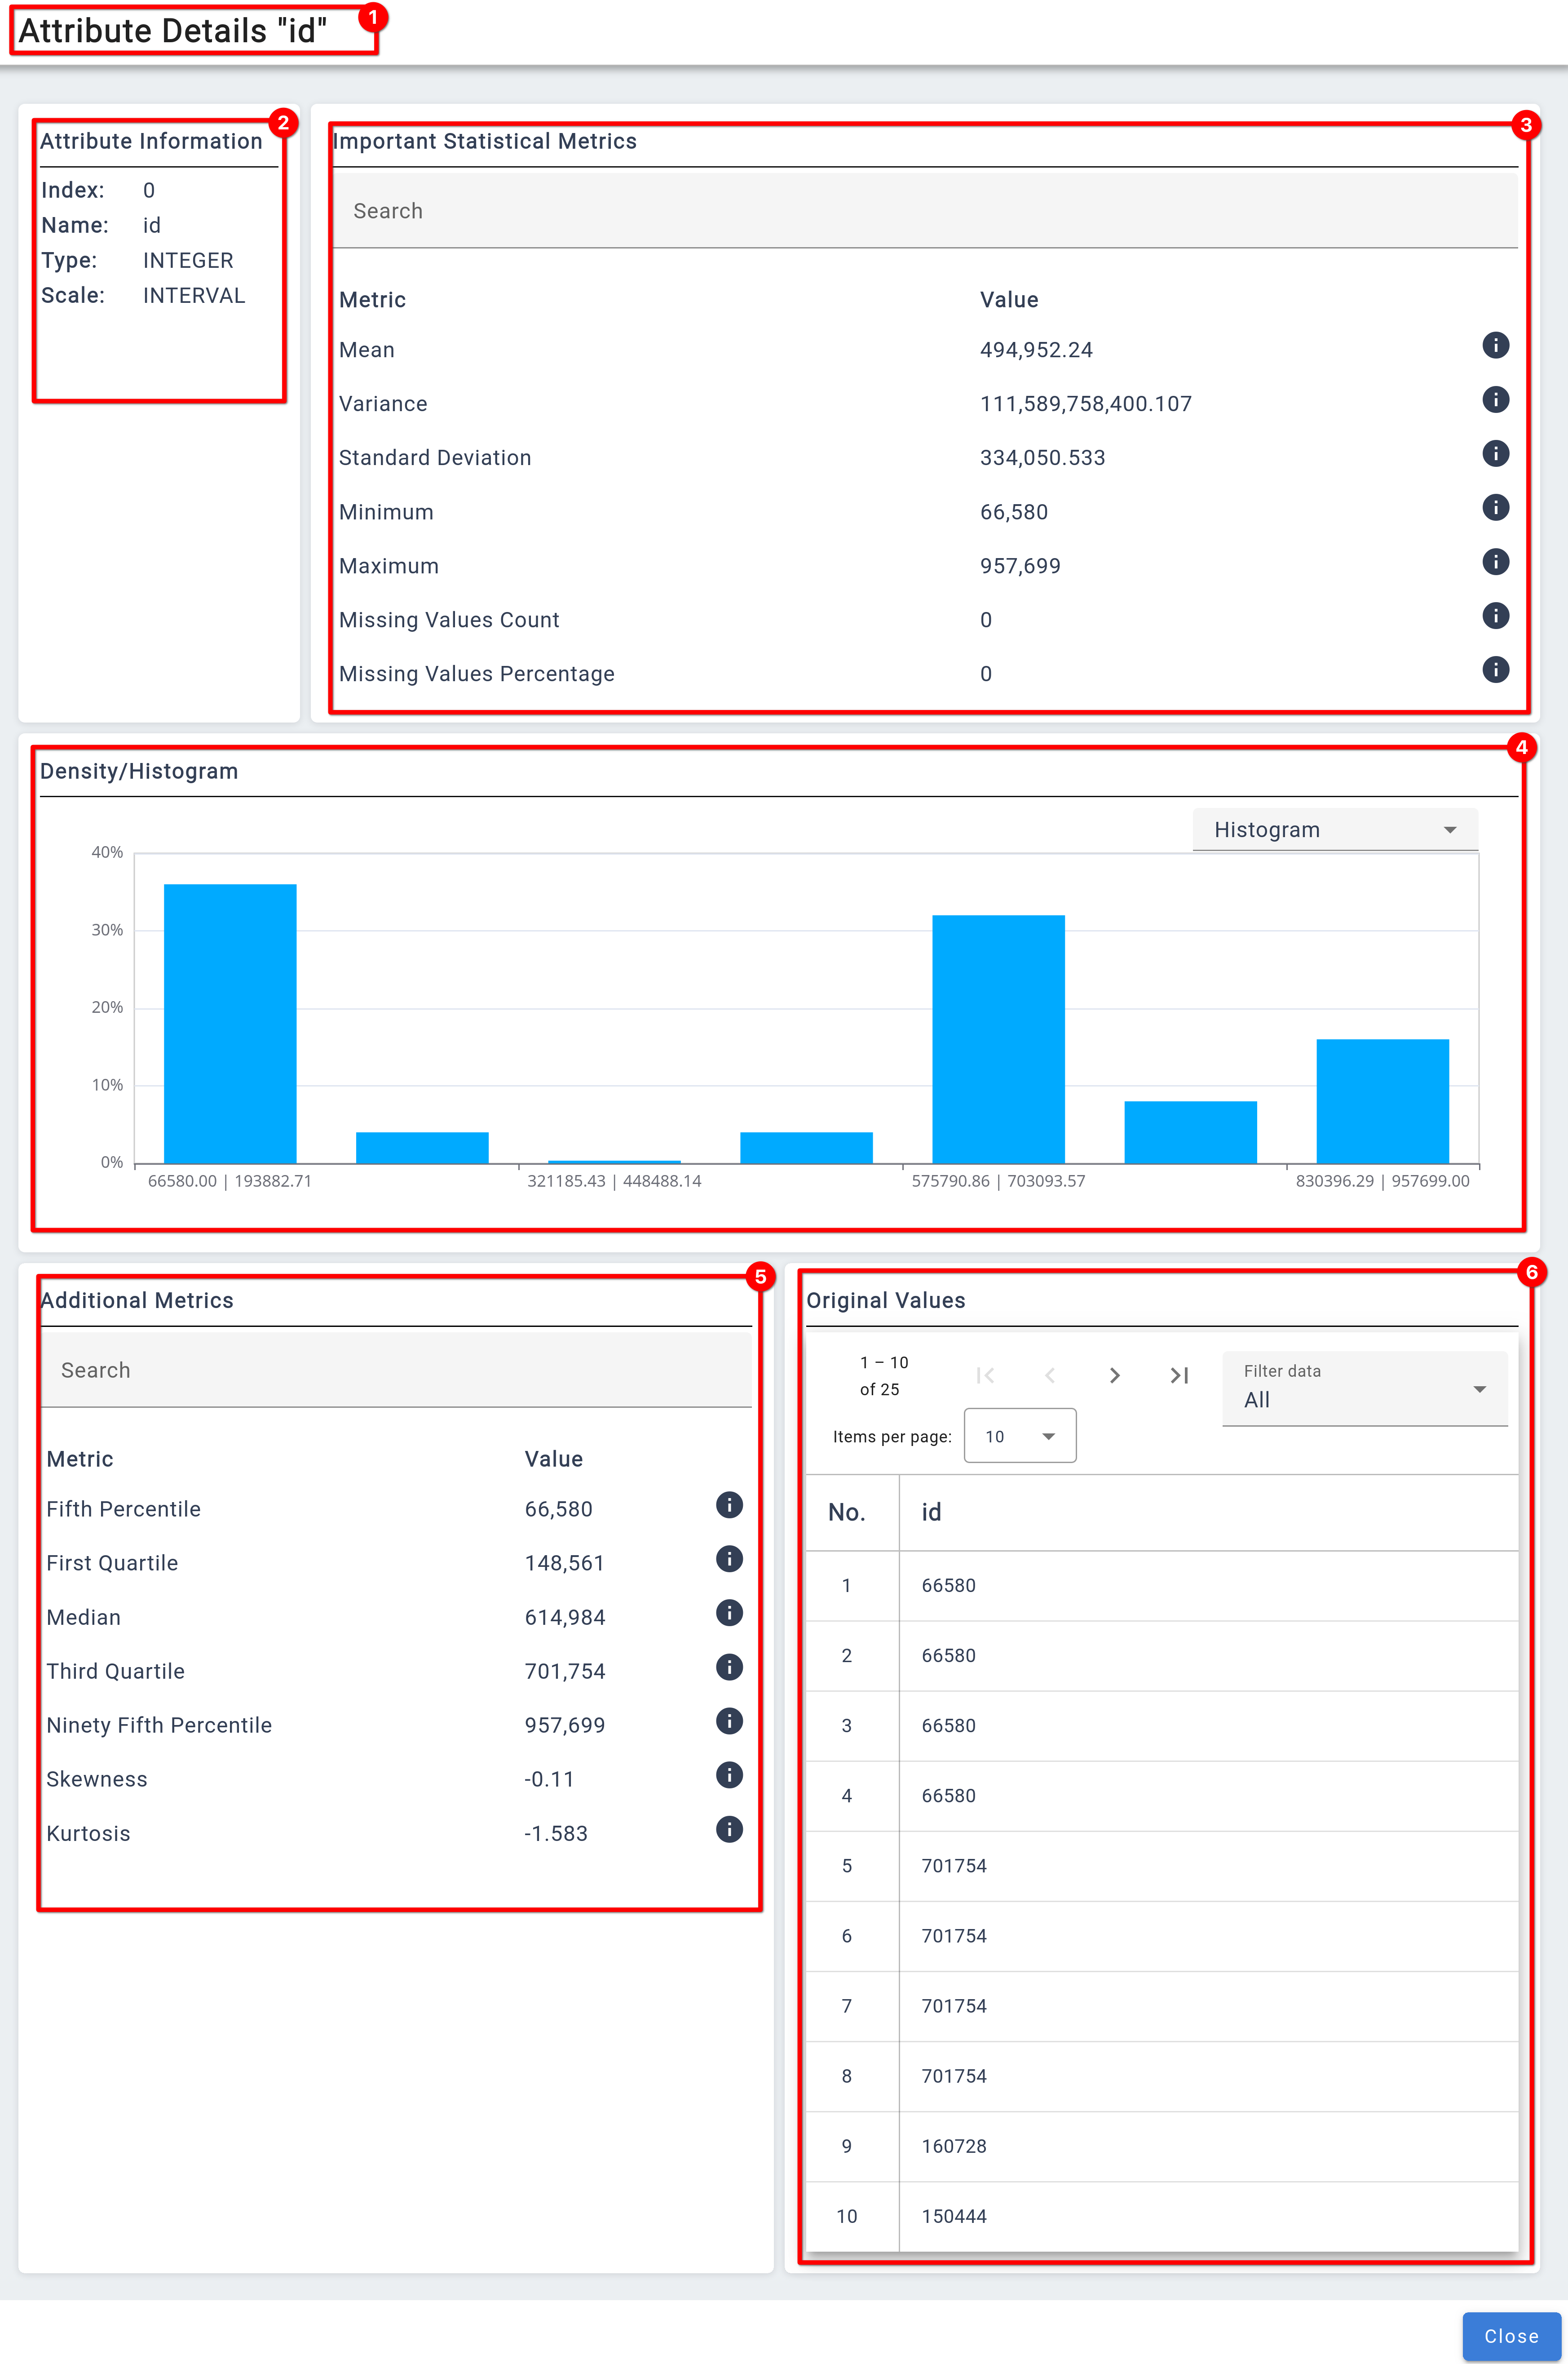Viewport: 1568px width, 2364px height.
Task: Click the Close button
Action: (1511, 2336)
